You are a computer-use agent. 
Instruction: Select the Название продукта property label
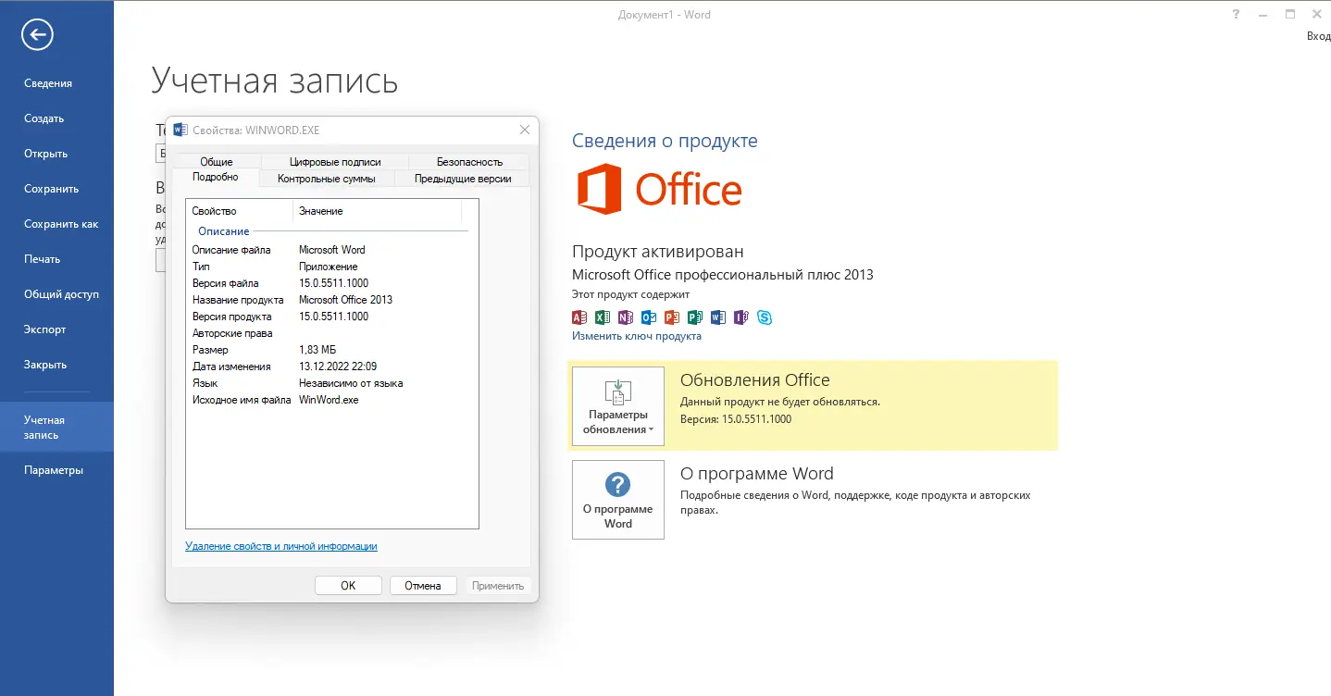[x=238, y=300]
